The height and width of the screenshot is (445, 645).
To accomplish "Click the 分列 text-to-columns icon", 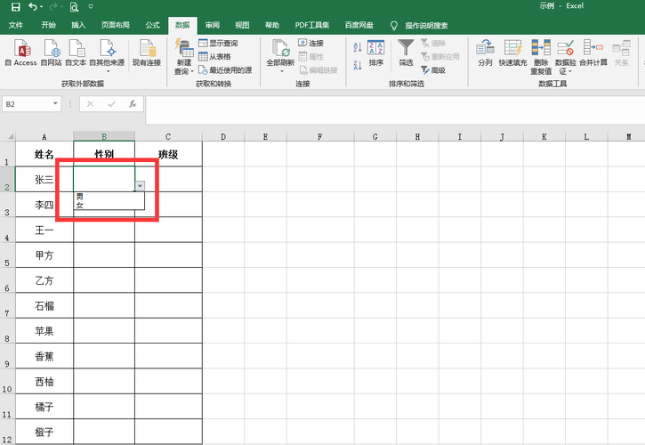I will click(485, 53).
